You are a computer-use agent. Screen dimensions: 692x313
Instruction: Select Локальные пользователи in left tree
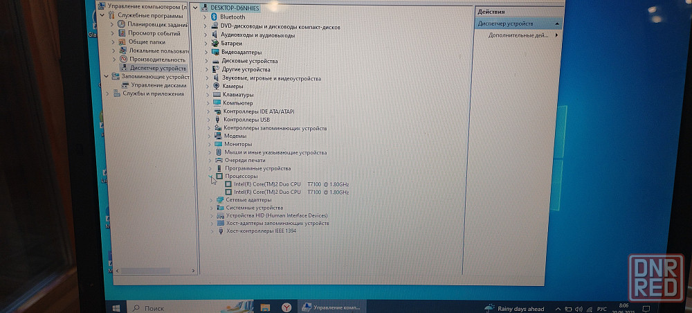[x=159, y=51]
